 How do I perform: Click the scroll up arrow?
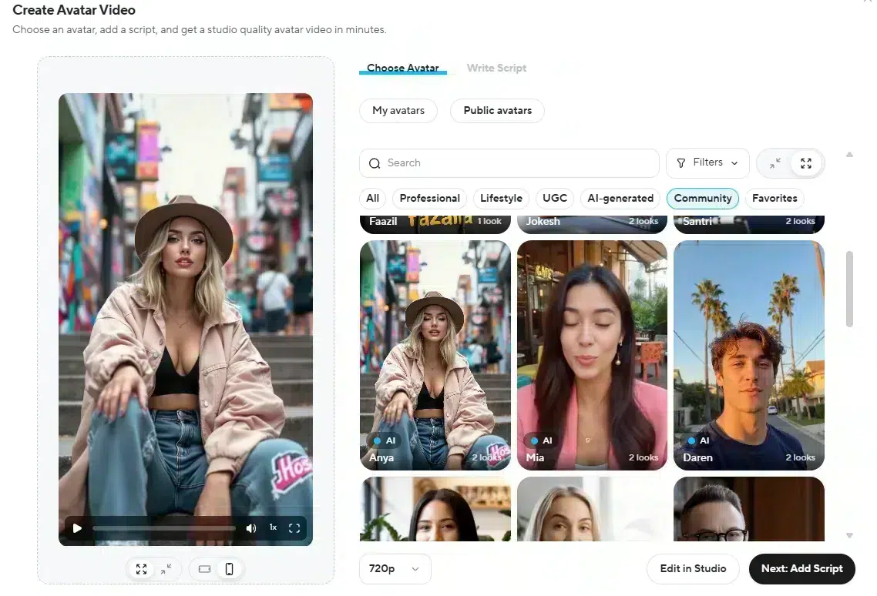point(849,155)
